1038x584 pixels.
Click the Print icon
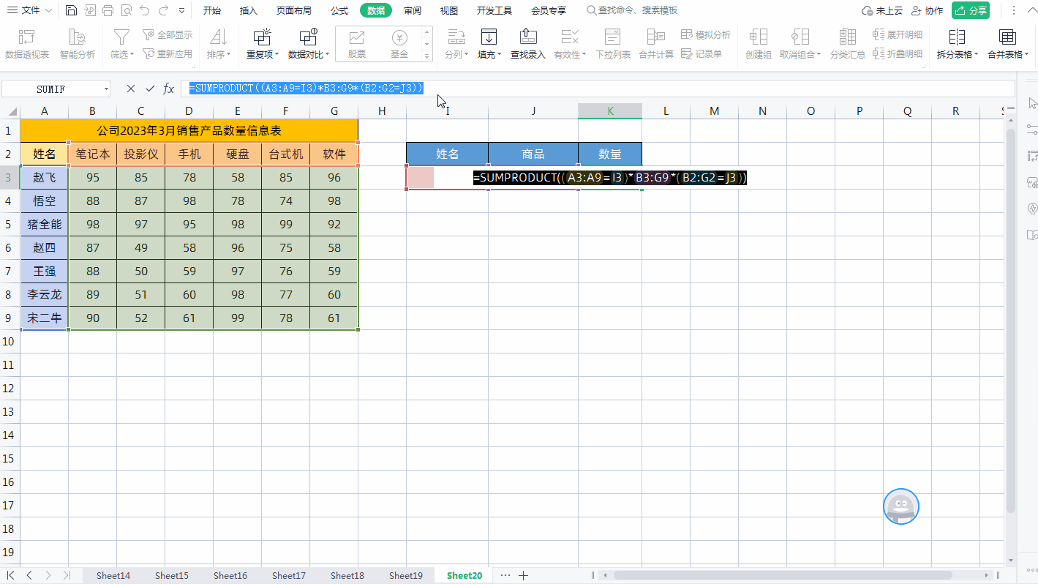[x=108, y=10]
